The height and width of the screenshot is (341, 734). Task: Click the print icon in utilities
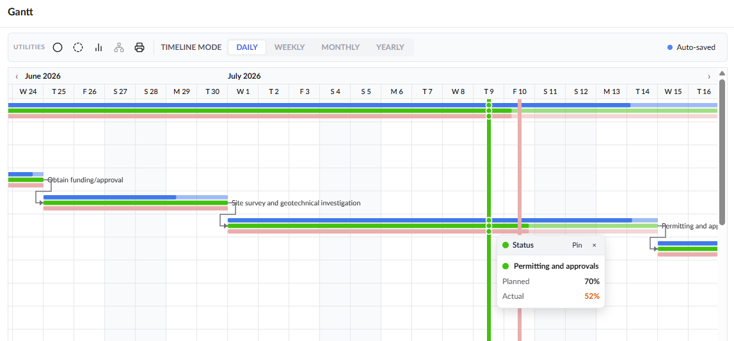click(140, 47)
